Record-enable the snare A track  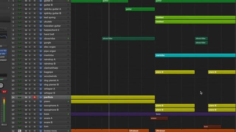point(35,118)
